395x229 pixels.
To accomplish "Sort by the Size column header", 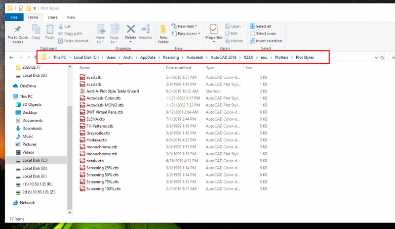I will 249,68.
